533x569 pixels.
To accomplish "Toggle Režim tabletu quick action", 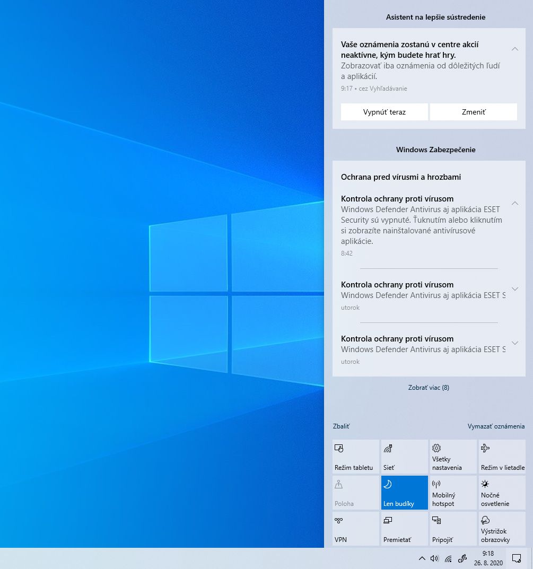I will pyautogui.click(x=355, y=457).
